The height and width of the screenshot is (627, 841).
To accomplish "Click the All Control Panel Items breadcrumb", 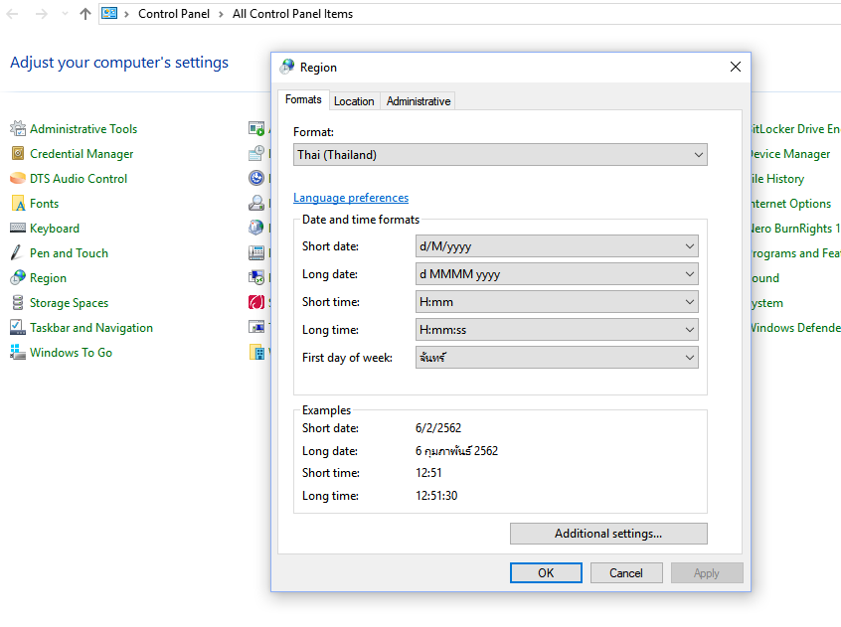I will (x=291, y=14).
